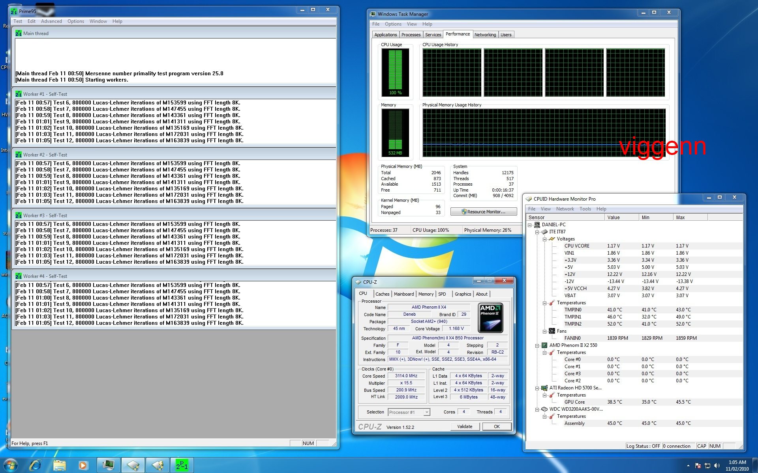Select the CPU VCORE row in HWMonitor
The width and height of the screenshot is (758, 473).
pyautogui.click(x=635, y=246)
